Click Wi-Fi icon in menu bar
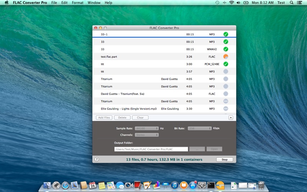The height and width of the screenshot is (192, 307). point(232,3)
